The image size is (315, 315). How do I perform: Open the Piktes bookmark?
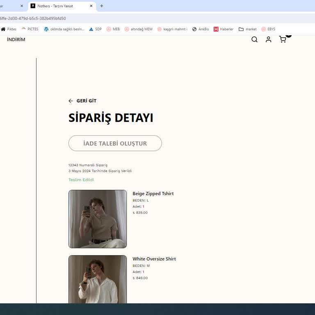(x=9, y=29)
